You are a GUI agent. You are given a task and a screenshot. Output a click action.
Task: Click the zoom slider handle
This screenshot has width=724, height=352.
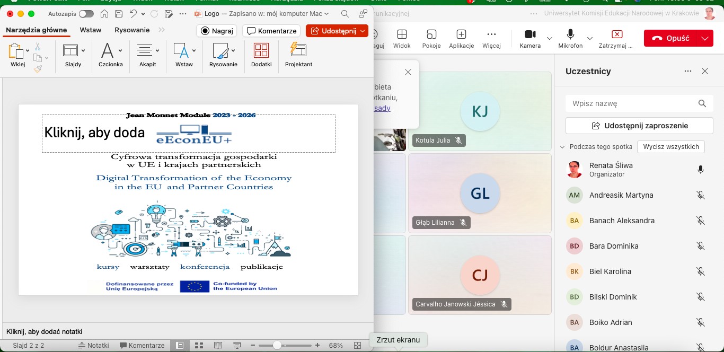277,345
